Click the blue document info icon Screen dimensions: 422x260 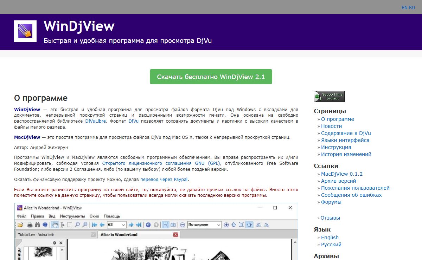[45, 225]
